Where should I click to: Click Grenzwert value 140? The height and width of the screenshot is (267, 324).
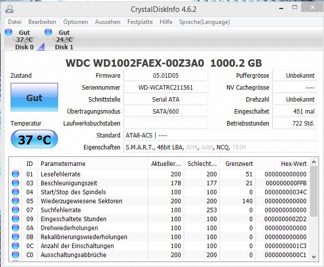tap(247, 201)
